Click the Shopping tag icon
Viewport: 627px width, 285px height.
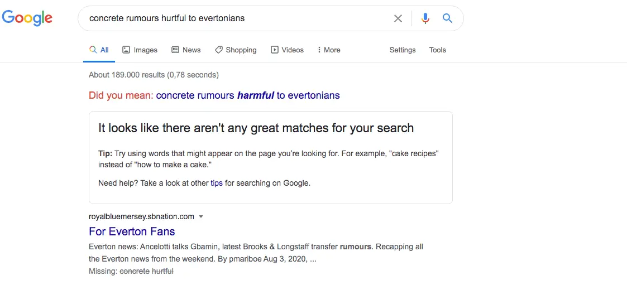coord(219,50)
